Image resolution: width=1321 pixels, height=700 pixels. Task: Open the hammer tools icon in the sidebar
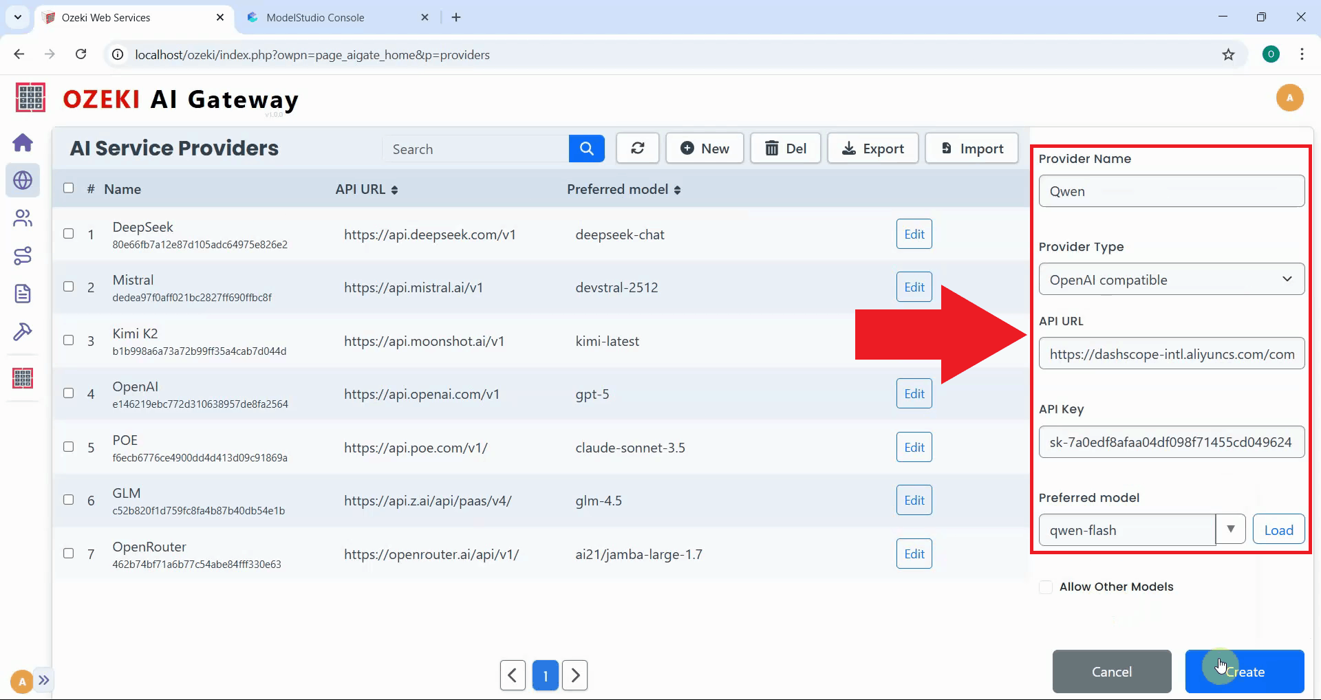23,332
